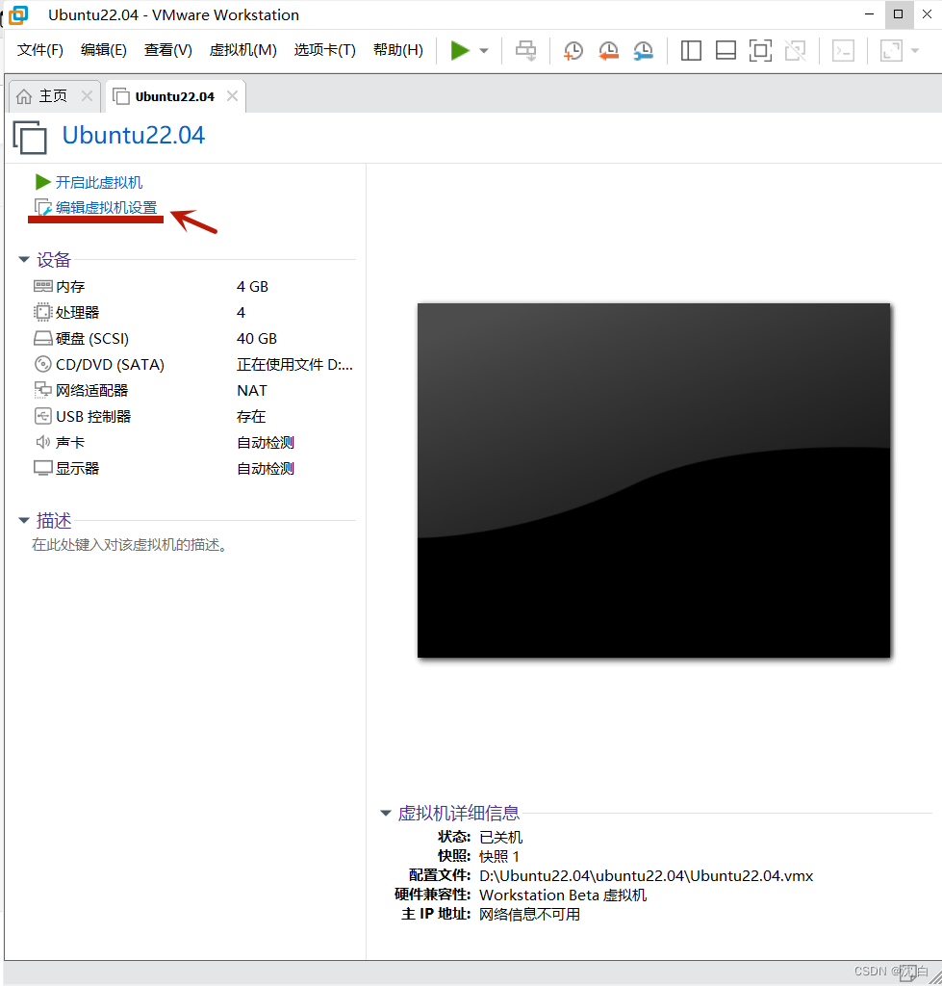Click the green power-on toolbar button

tap(460, 50)
